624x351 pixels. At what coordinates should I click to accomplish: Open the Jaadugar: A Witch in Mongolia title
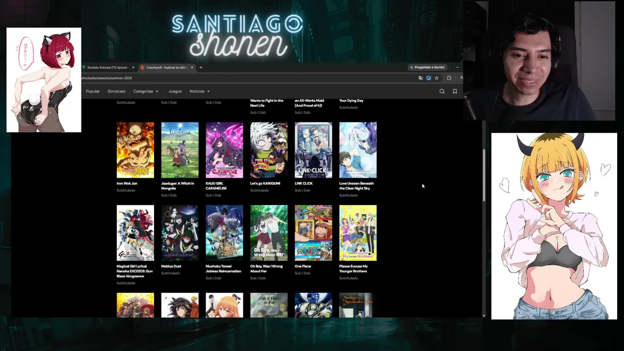[x=177, y=186]
